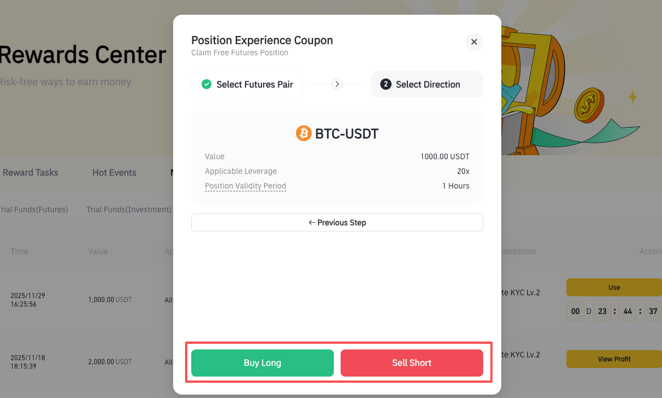
Task: Choose Sell Short direction
Action: [x=412, y=362]
